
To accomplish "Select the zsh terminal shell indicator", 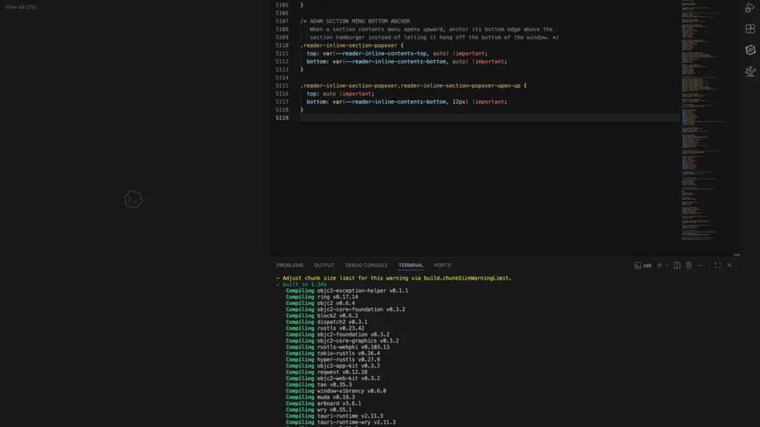I will pos(643,266).
